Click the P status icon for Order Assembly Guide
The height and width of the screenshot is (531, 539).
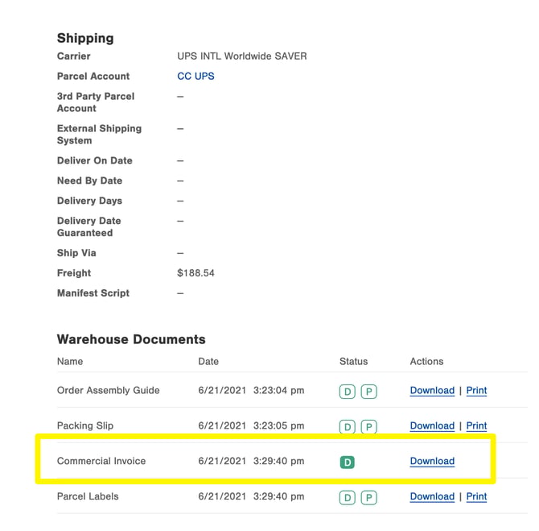pyautogui.click(x=368, y=392)
